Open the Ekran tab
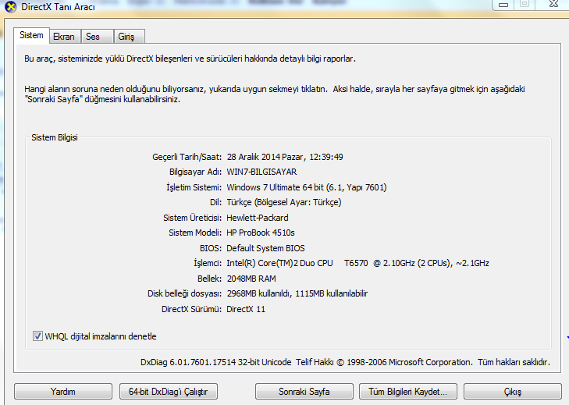 65,37
